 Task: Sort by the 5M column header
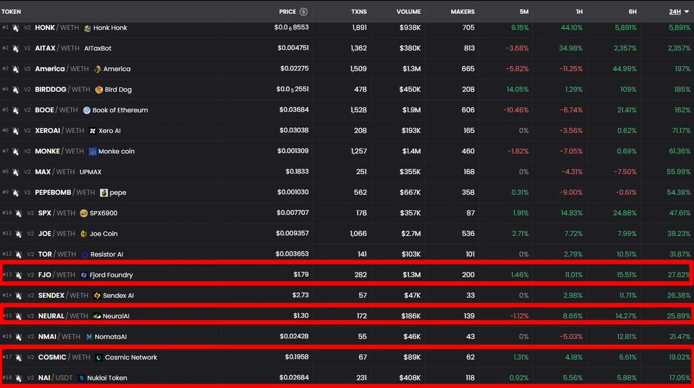pyautogui.click(x=523, y=12)
